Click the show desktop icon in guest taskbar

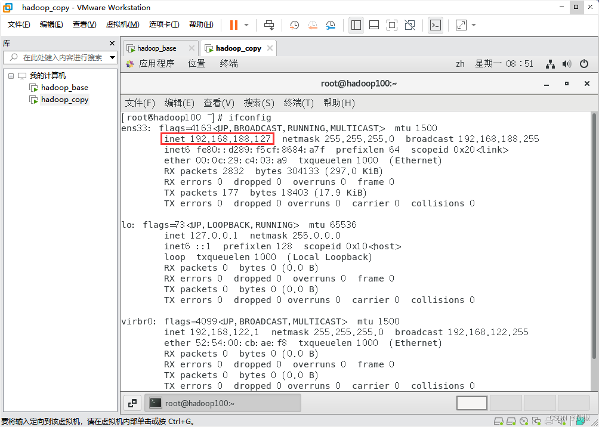pos(132,403)
